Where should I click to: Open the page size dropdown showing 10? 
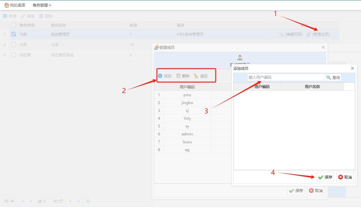[8, 201]
